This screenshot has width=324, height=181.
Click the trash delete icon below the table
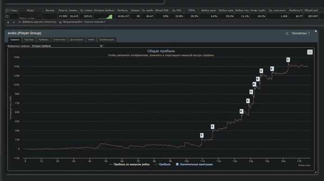8,22
